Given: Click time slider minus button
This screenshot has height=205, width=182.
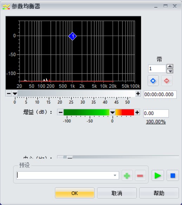Looking at the screenshot, I should [x=9, y=93].
